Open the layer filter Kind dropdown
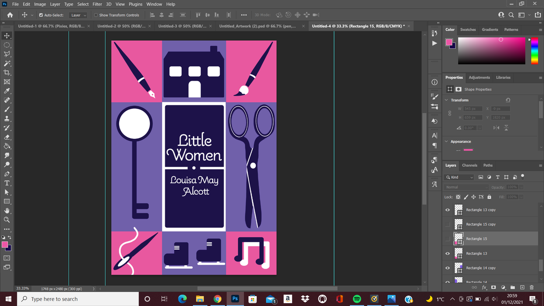 (459, 177)
